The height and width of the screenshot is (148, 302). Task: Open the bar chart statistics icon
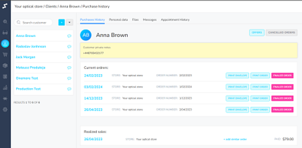pos(5,87)
